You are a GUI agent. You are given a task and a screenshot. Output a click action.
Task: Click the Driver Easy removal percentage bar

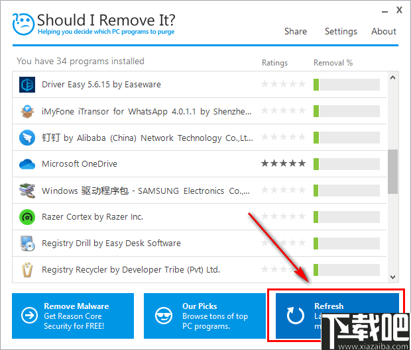pos(347,85)
